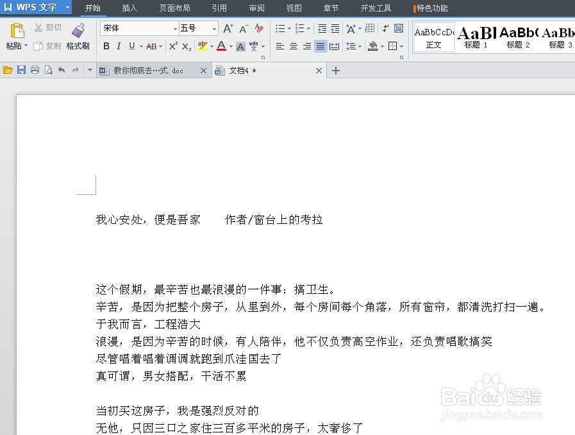Toggle italic formatting
575x435 pixels.
(119, 47)
